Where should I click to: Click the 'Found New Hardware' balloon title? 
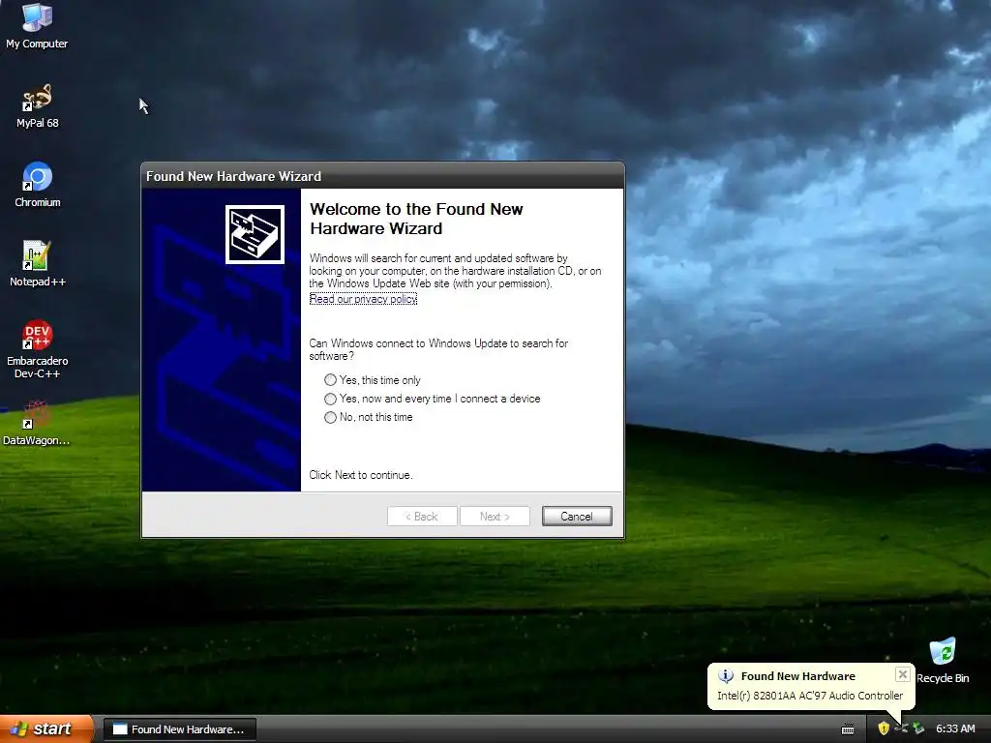click(x=797, y=676)
